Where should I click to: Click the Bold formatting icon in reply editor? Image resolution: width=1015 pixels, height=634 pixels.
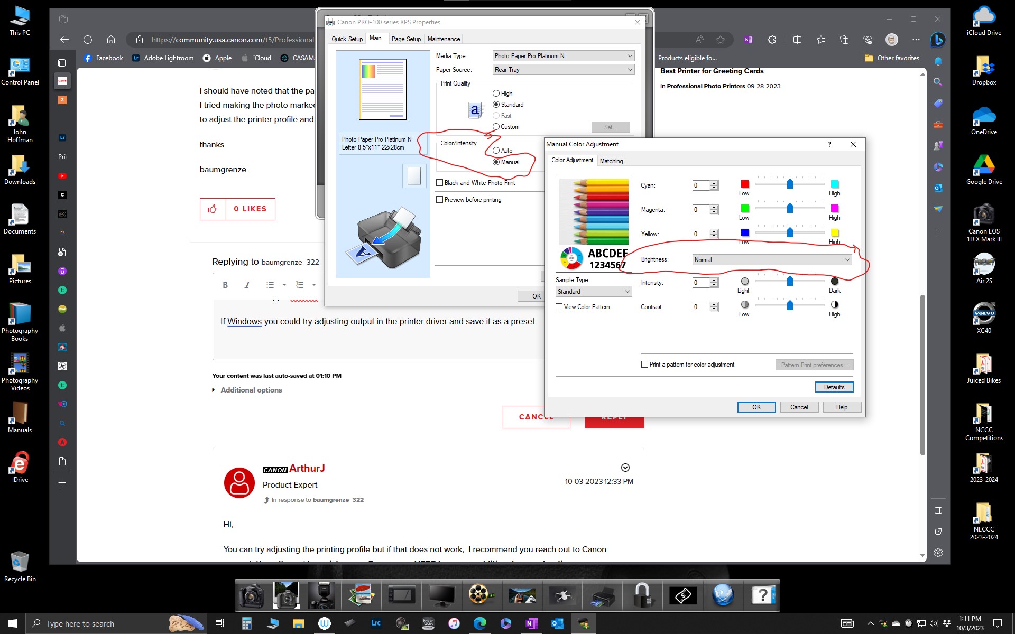pos(225,285)
